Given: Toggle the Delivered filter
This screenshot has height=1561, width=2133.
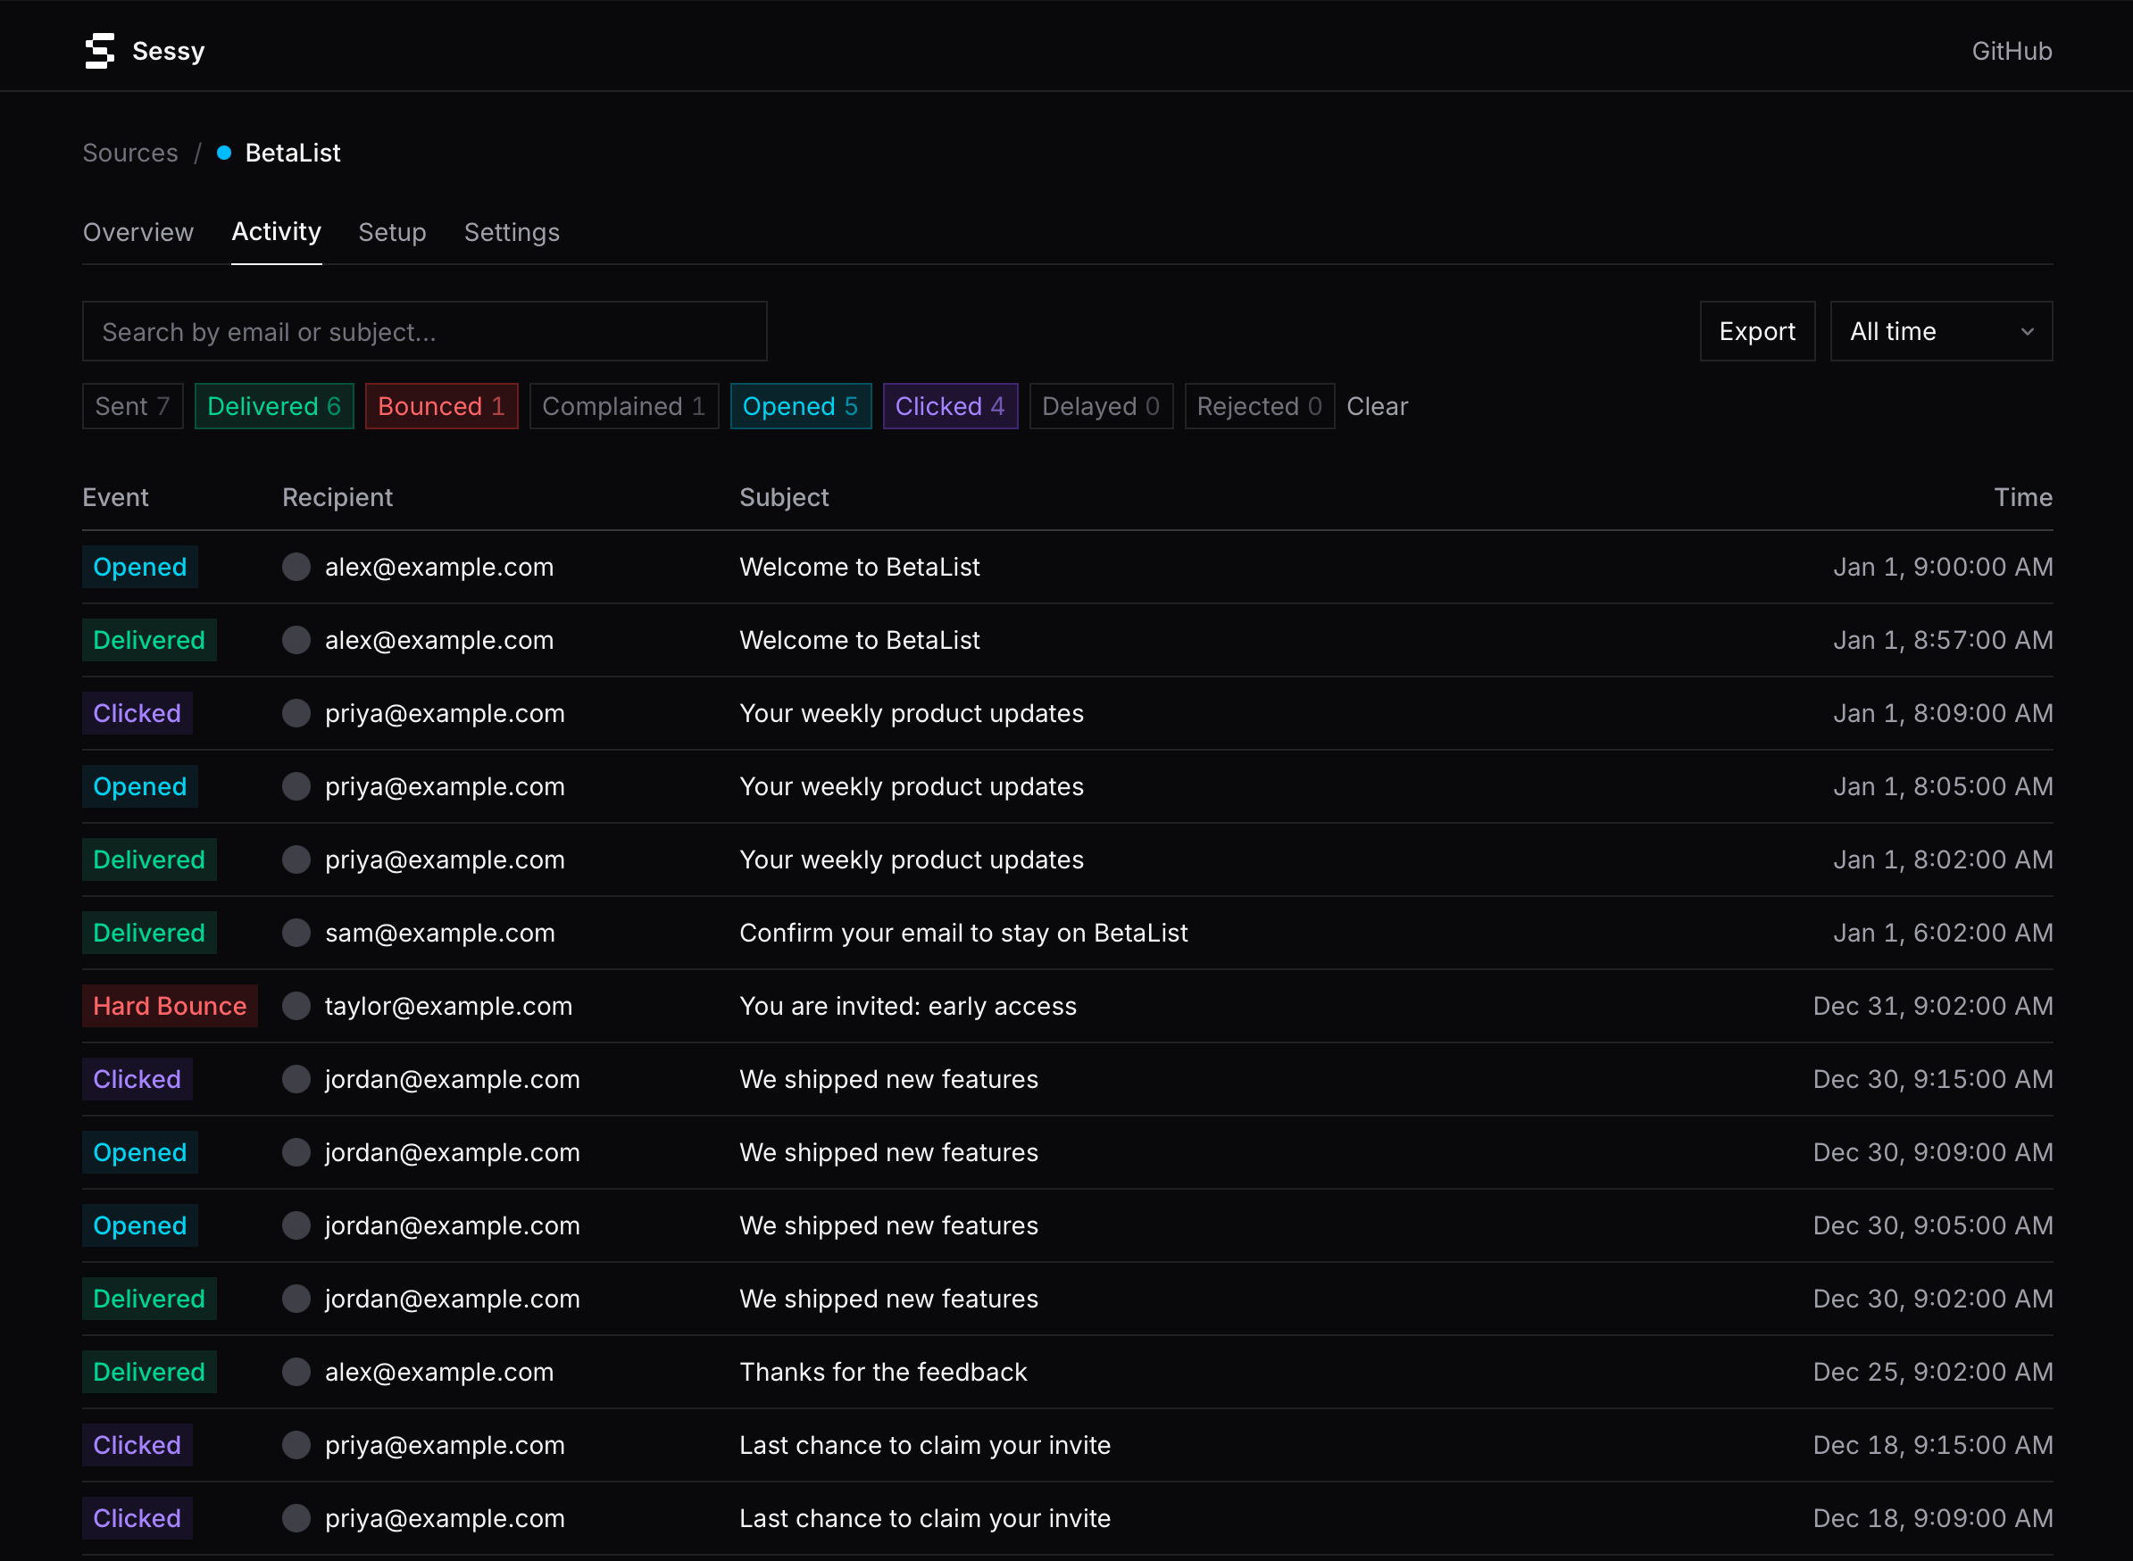Looking at the screenshot, I should (x=274, y=405).
